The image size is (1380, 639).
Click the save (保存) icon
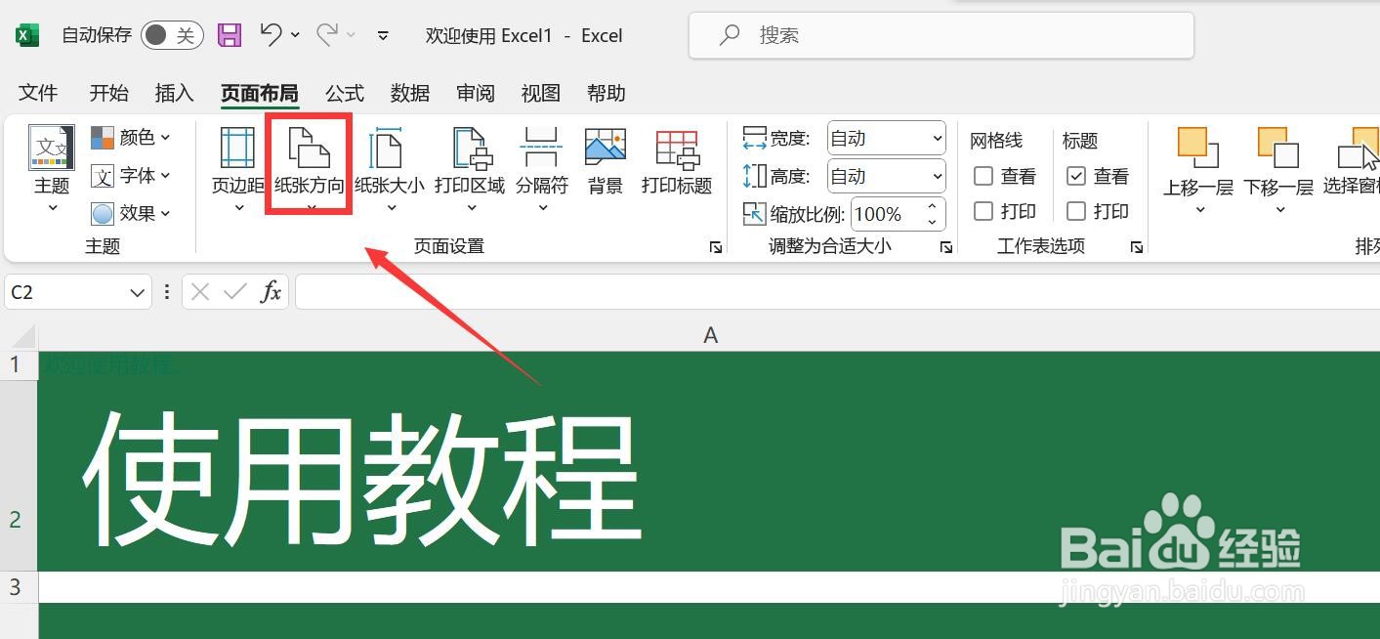(x=230, y=34)
